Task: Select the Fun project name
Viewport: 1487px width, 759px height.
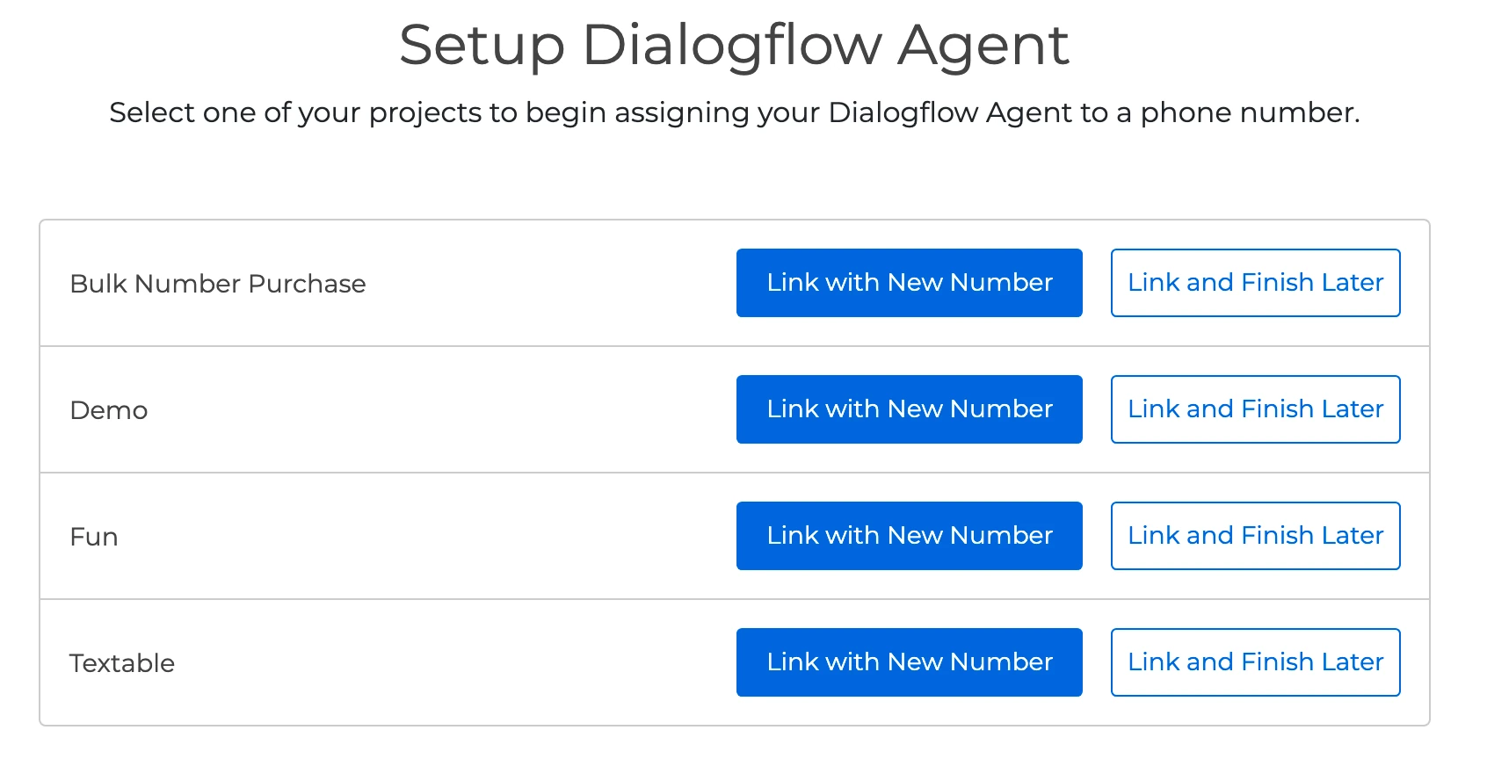Action: [94, 536]
